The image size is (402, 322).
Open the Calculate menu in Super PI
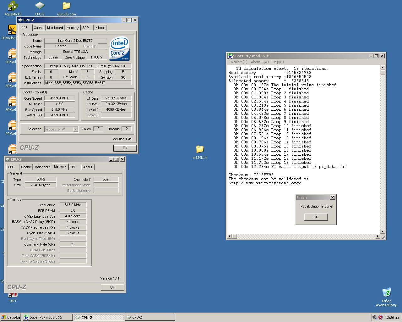[238, 62]
